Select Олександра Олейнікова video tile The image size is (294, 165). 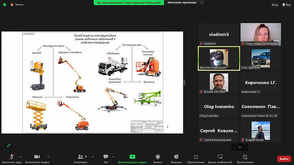[x=261, y=34]
